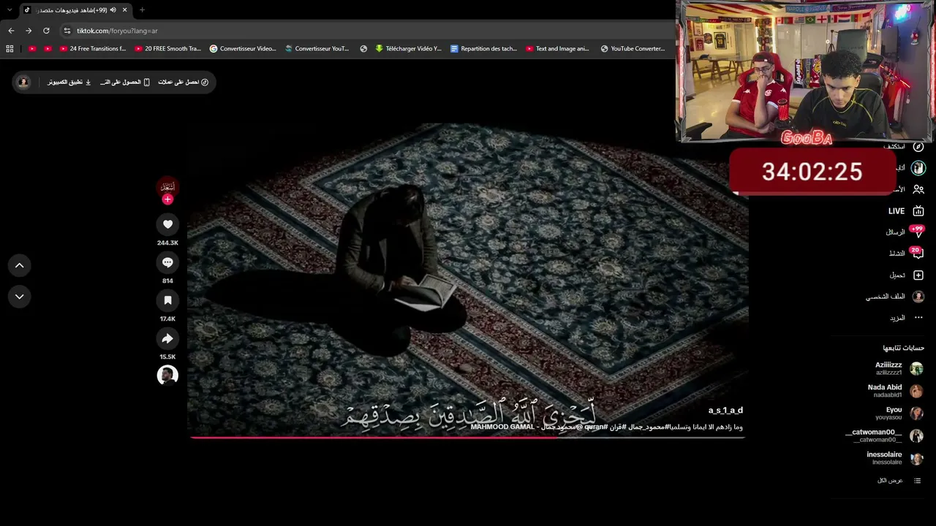This screenshot has width=936, height=526.
Task: Open the 'Convertisseur YouT...' bookmark
Action: [317, 49]
